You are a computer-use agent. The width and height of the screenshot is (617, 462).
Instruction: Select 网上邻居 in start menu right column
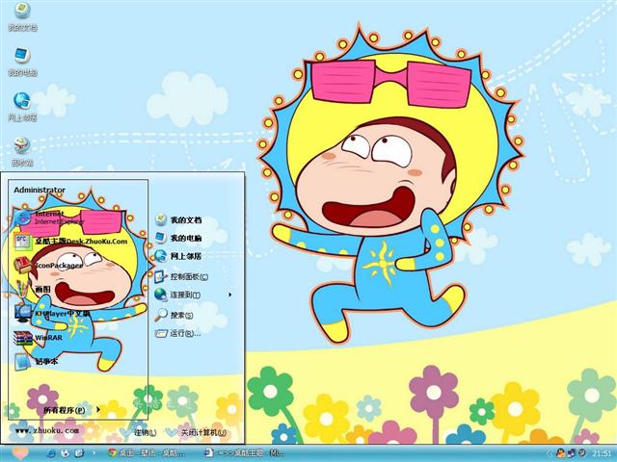[178, 256]
